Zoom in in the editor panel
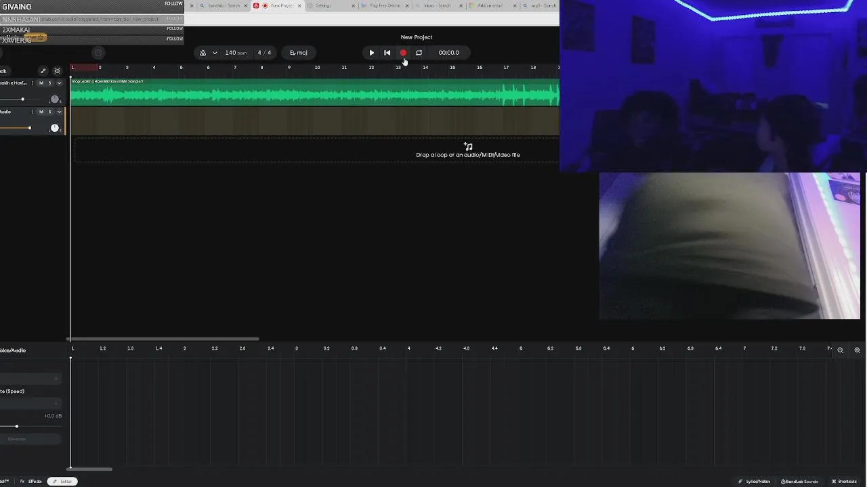 coord(857,350)
